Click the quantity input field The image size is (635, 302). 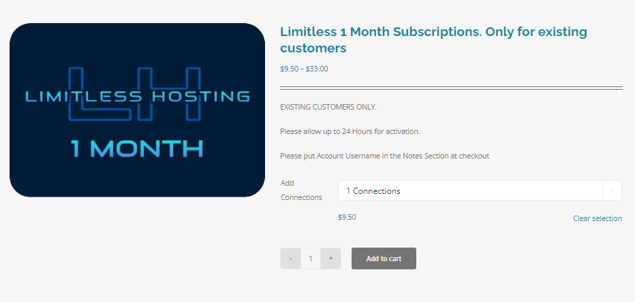[x=311, y=258]
